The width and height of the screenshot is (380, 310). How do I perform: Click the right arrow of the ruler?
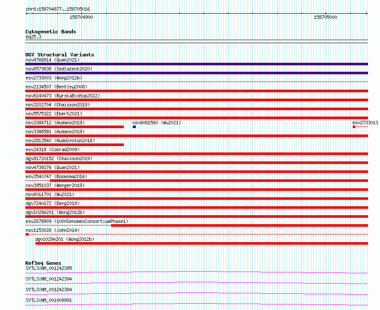[x=367, y=13]
